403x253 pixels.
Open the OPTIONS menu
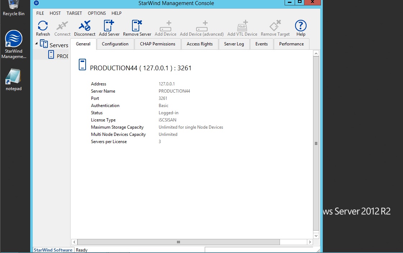pyautogui.click(x=97, y=13)
